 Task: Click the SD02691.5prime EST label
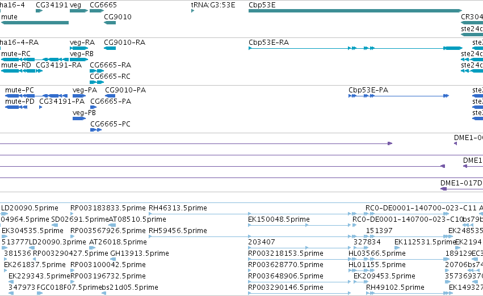(80, 219)
